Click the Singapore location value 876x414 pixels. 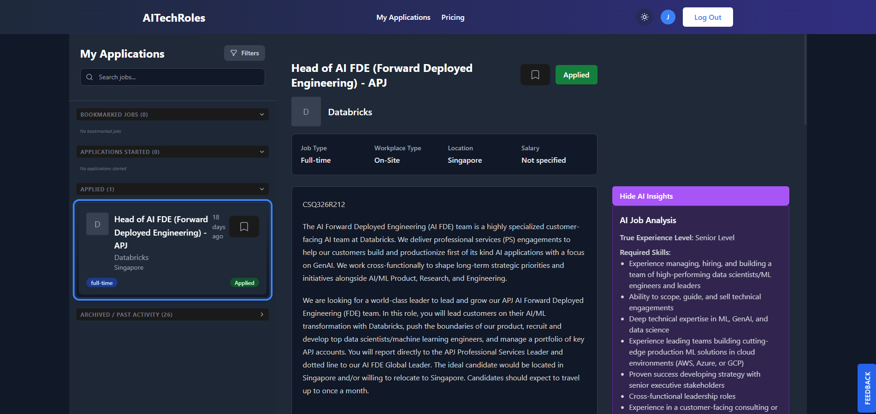[465, 160]
